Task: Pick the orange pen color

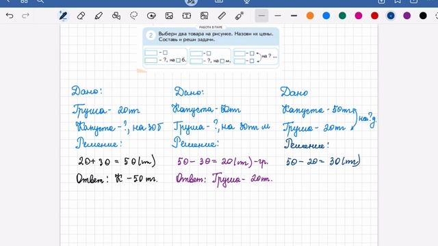Action: click(310, 16)
